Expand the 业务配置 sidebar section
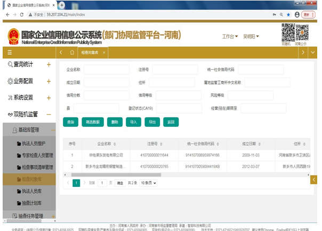322x231 pixels. [49, 81]
